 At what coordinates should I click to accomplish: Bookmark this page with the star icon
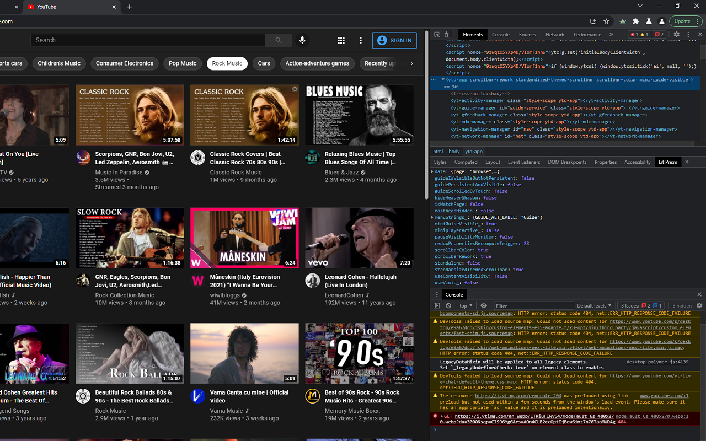click(606, 21)
